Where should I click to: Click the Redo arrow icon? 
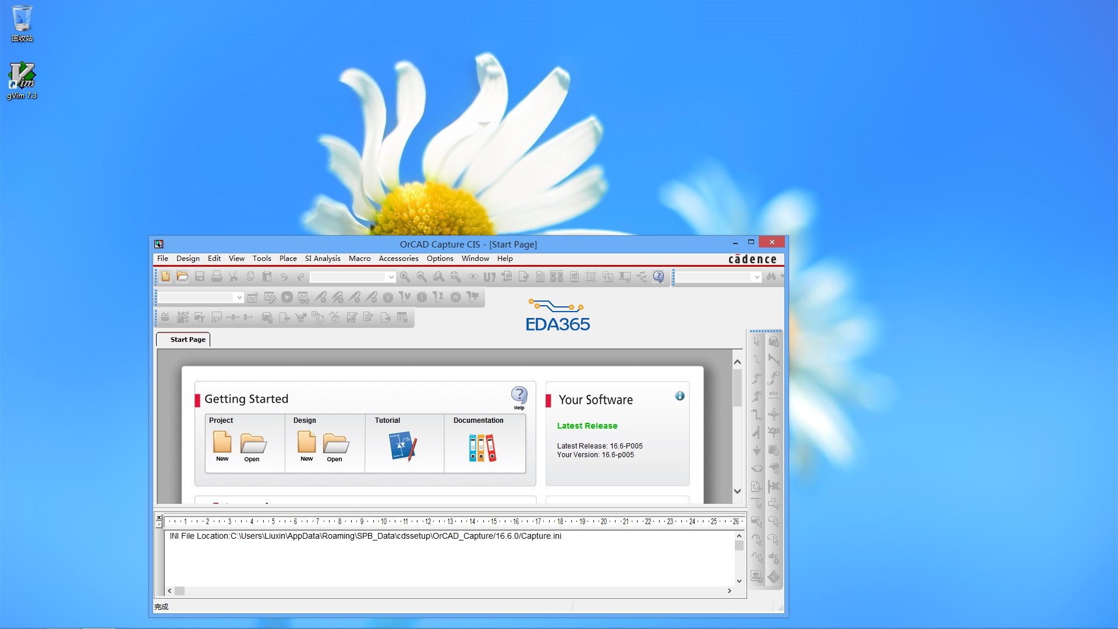301,277
